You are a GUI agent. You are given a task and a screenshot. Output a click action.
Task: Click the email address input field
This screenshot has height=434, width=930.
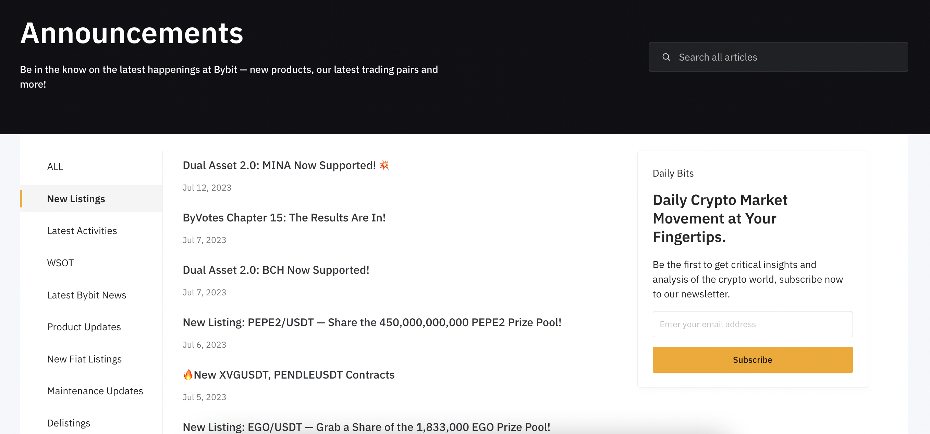pos(752,324)
